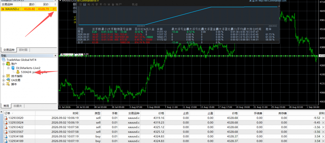The height and width of the screenshot is (143, 325).
Task: Click the 2026.09.02 stats row date
Action: coord(83,34)
